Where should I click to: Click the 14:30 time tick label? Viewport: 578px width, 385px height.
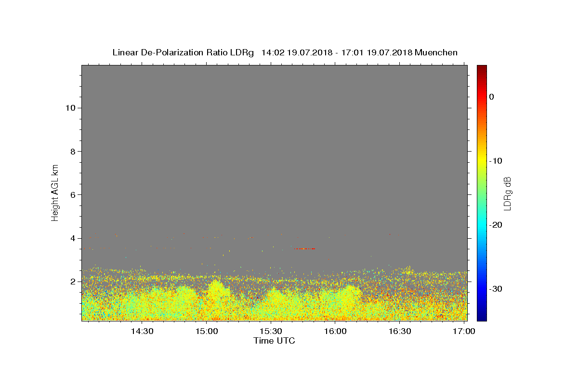[x=142, y=331]
